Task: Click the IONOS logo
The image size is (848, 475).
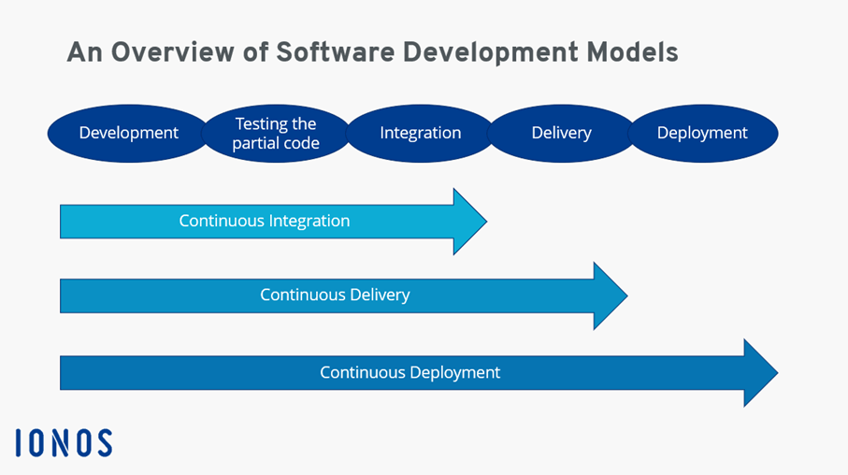Action: pos(64,442)
